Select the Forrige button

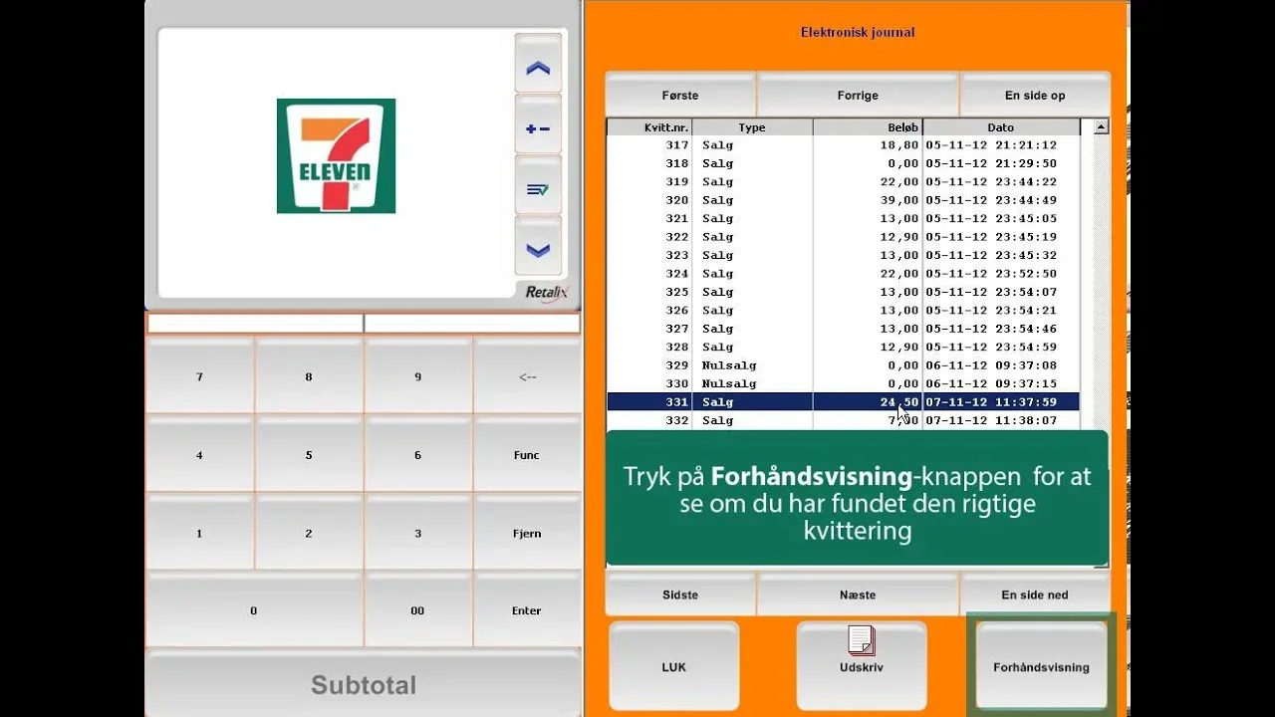pyautogui.click(x=858, y=96)
